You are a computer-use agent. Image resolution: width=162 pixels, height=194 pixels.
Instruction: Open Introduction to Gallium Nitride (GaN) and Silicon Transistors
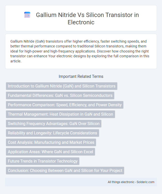tap(62, 86)
